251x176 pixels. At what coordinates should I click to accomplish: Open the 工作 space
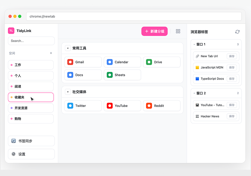click(x=31, y=65)
